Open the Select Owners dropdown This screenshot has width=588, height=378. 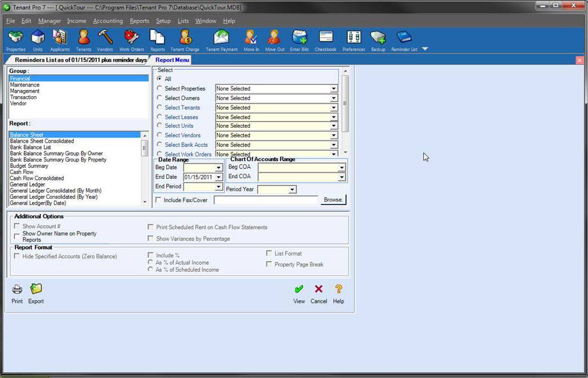click(333, 98)
